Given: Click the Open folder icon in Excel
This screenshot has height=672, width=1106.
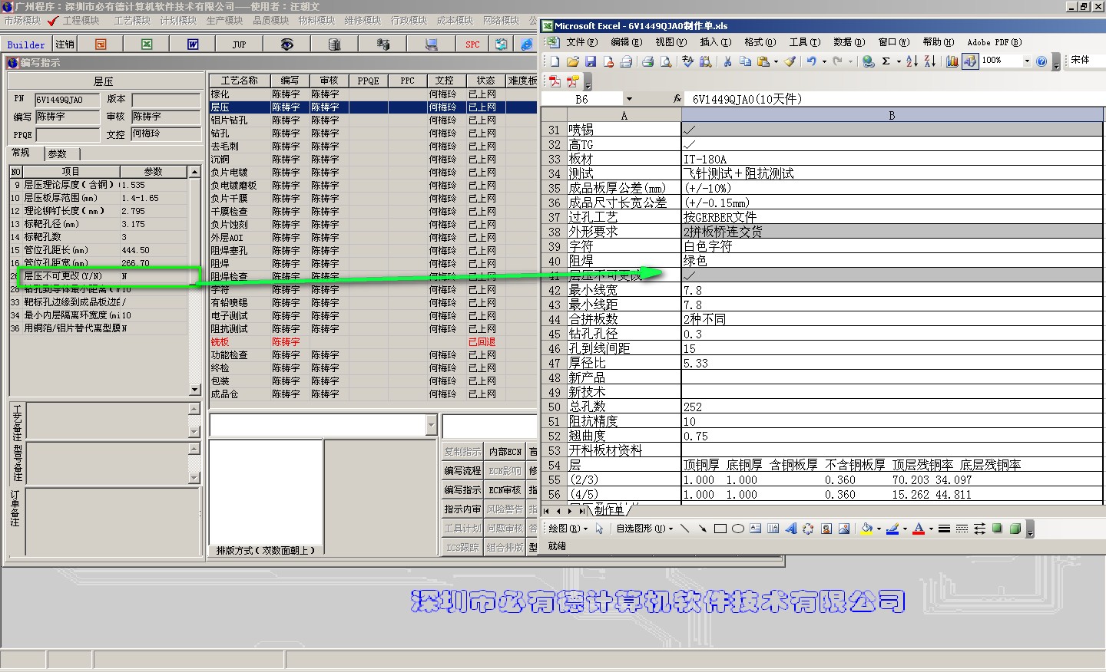Looking at the screenshot, I should click(x=573, y=61).
